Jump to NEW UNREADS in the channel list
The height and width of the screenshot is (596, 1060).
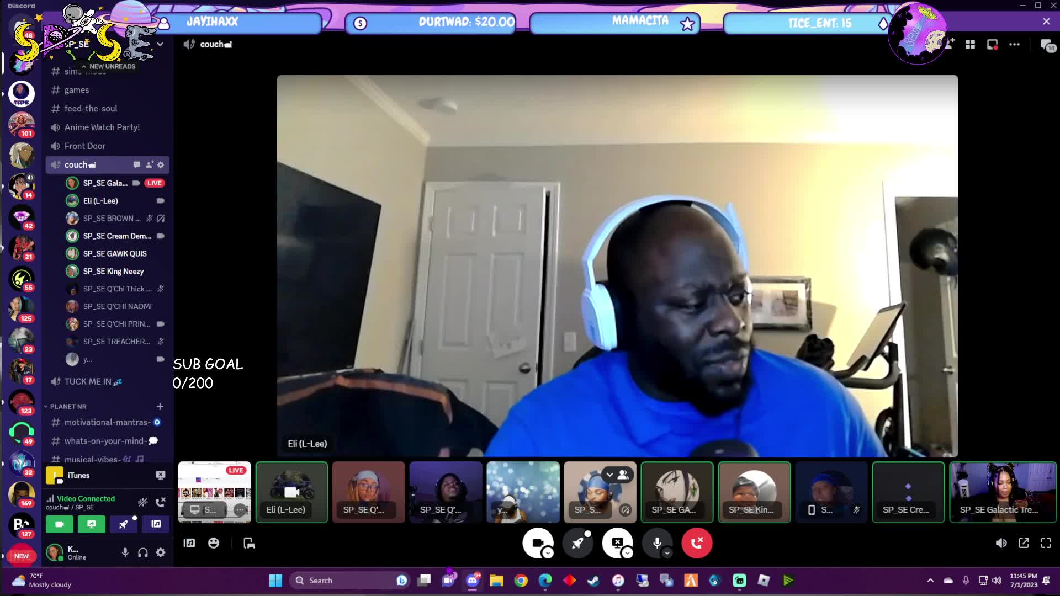(108, 66)
